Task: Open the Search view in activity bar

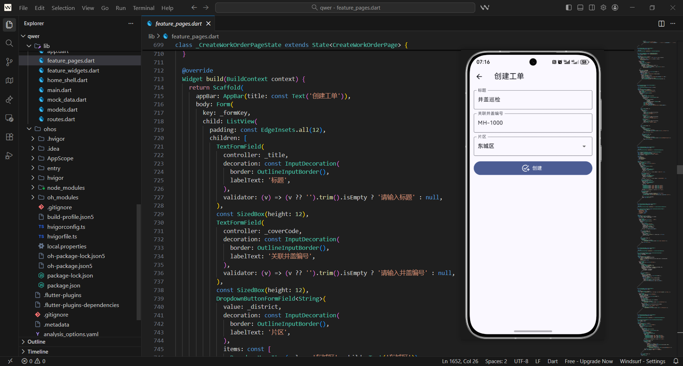Action: pyautogui.click(x=9, y=43)
